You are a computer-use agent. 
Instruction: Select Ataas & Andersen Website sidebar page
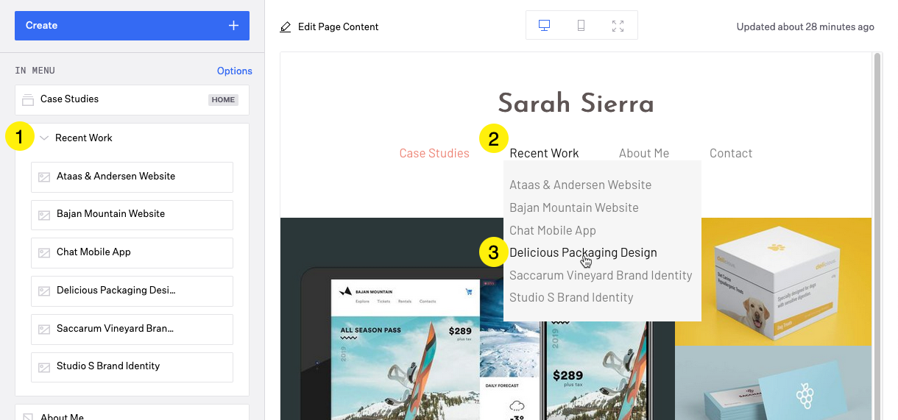pyautogui.click(x=132, y=177)
